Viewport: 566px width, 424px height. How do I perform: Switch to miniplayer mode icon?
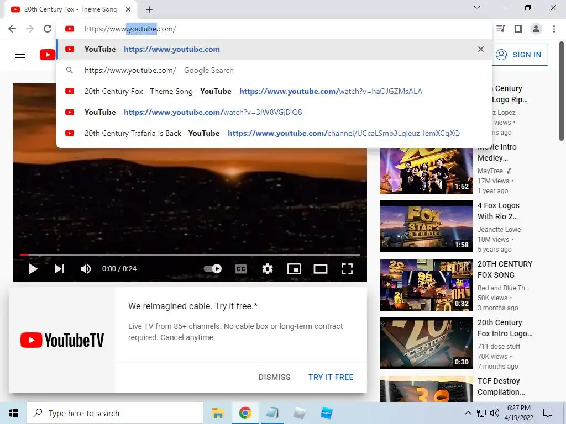[x=294, y=269]
